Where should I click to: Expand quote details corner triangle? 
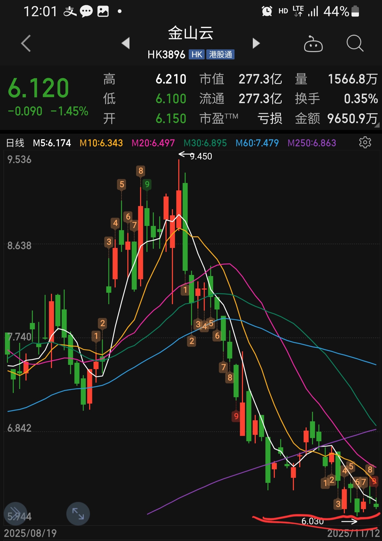pyautogui.click(x=377, y=125)
